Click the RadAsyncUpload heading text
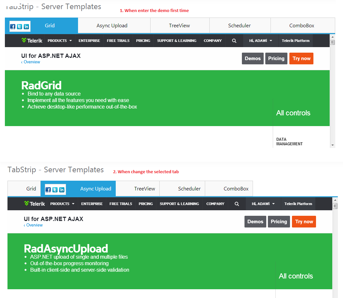343x298 pixels. point(66,248)
